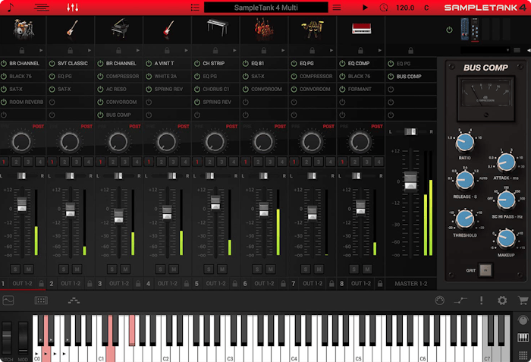Expand channel 6 preset arrow

pos(283,51)
